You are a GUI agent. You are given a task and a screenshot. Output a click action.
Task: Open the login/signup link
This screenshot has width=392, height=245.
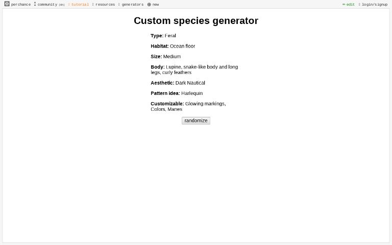tap(375, 5)
